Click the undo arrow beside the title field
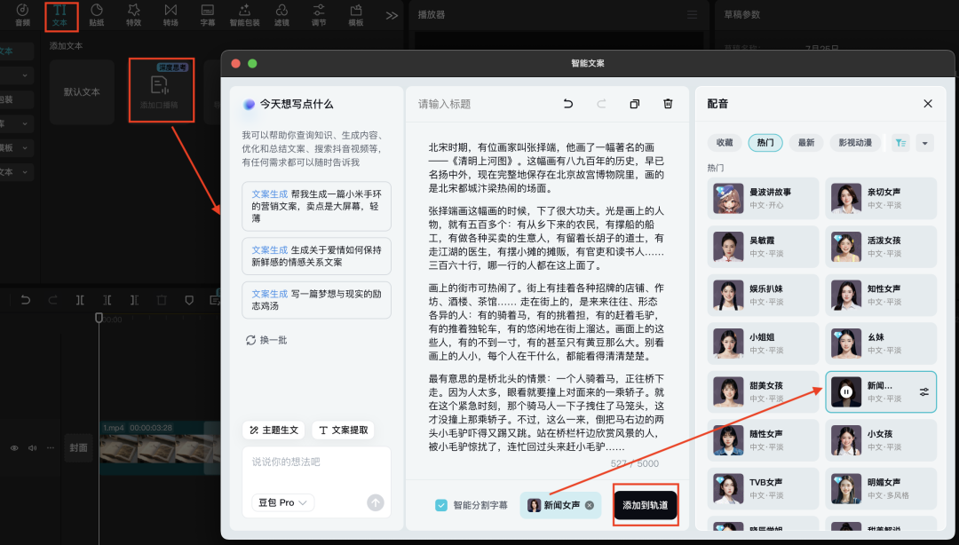Viewport: 959px width, 545px height. 568,104
